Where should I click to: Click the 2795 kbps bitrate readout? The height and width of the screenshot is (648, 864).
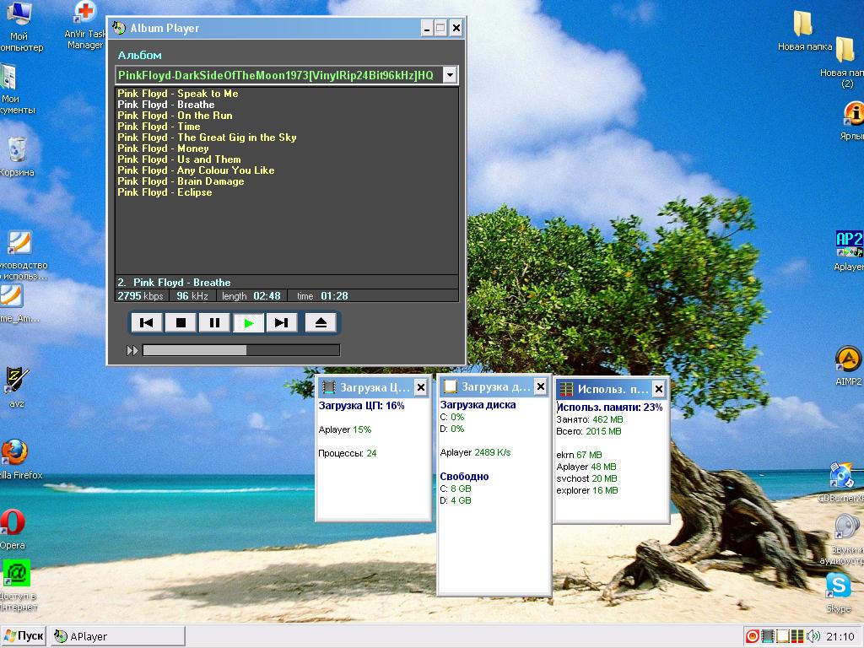141,296
